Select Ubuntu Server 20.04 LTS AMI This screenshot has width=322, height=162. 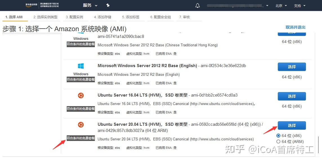click(292, 126)
